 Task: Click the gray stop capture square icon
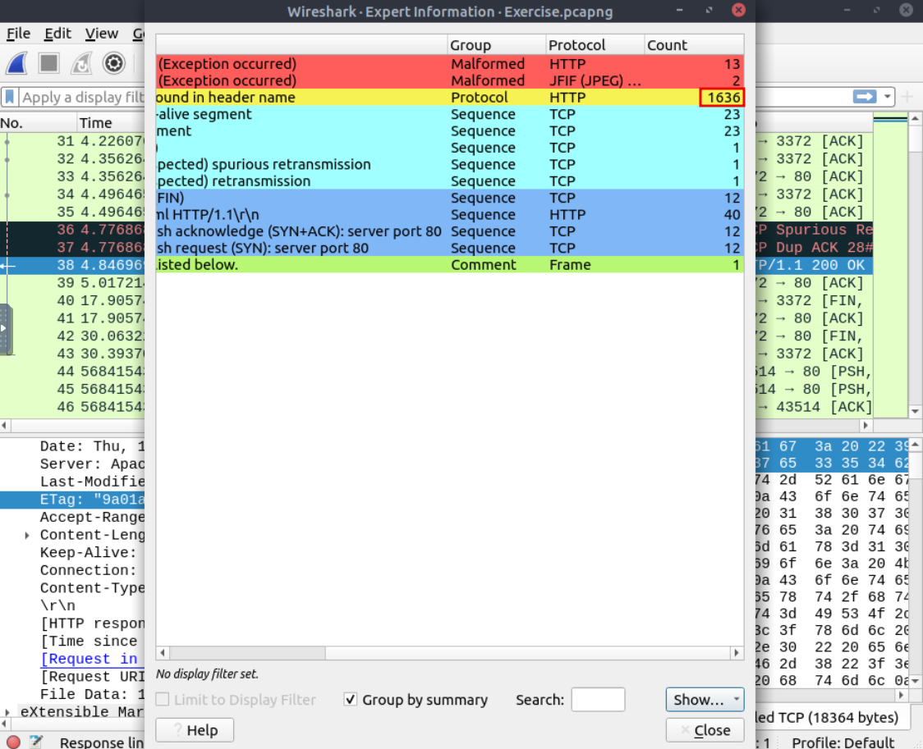click(49, 63)
